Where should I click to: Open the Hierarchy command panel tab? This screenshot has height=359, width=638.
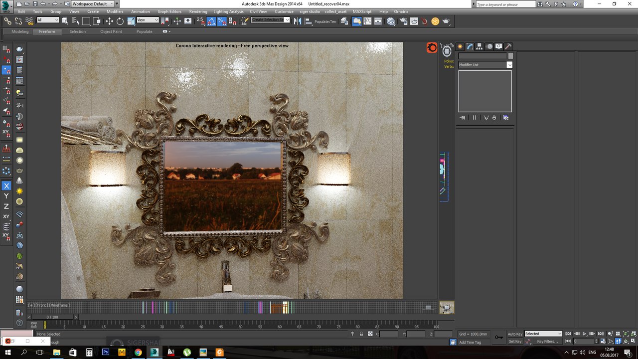pos(479,46)
